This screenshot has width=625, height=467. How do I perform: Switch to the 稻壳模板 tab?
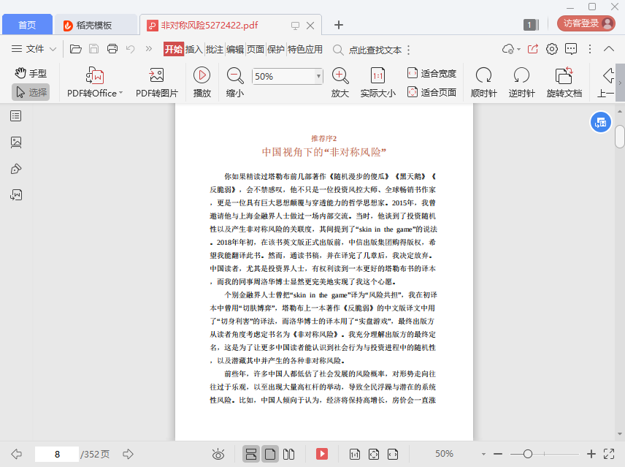click(x=95, y=25)
